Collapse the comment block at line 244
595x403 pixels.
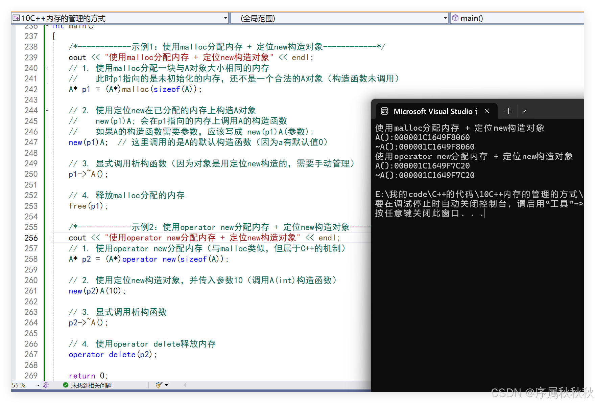(47, 110)
